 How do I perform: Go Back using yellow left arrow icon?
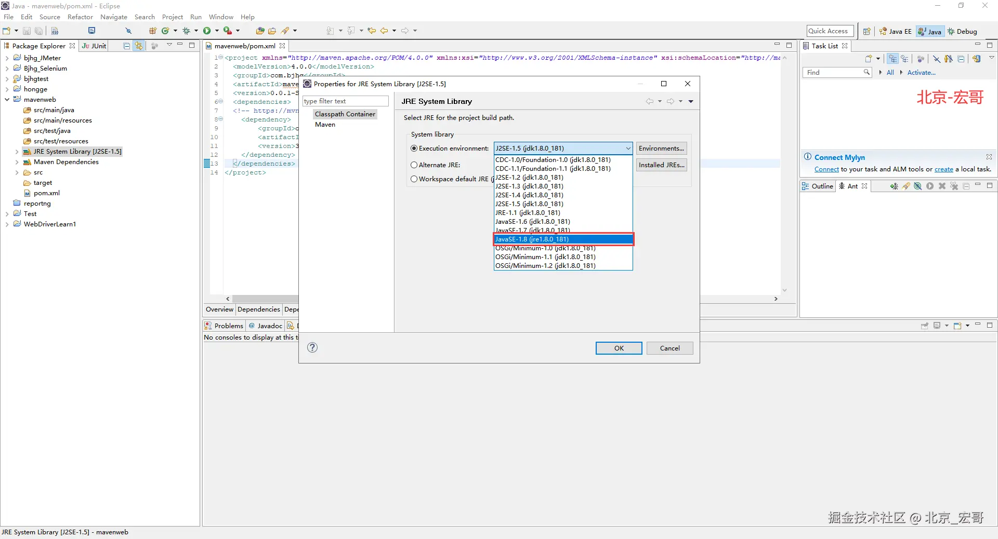384,31
